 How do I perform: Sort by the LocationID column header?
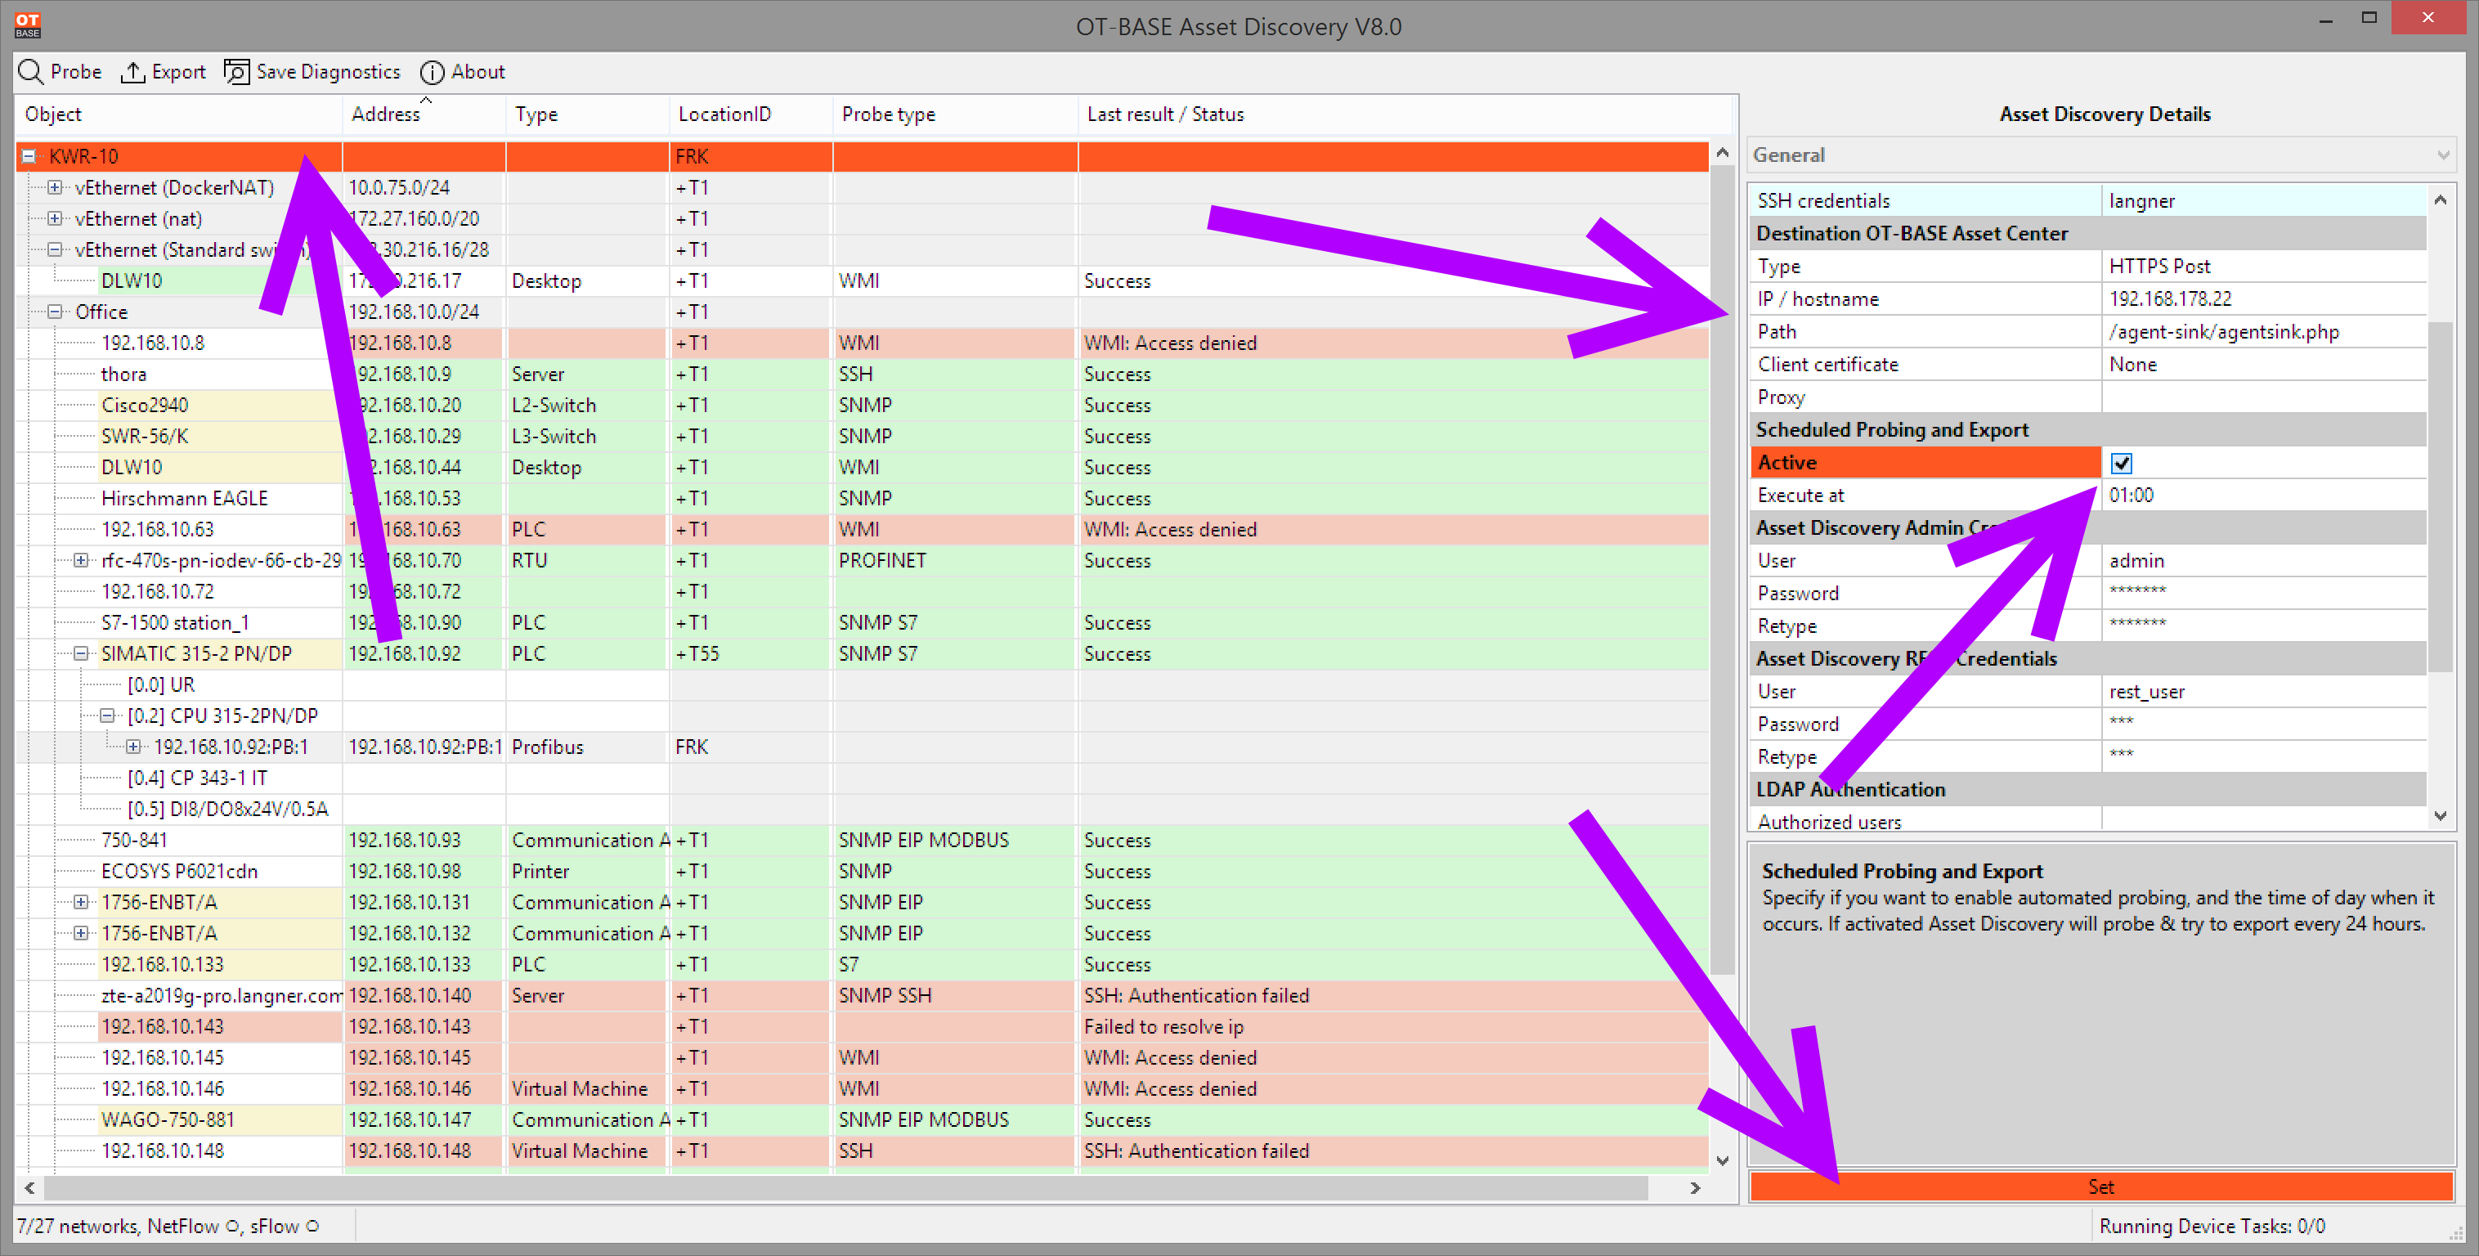(x=751, y=114)
